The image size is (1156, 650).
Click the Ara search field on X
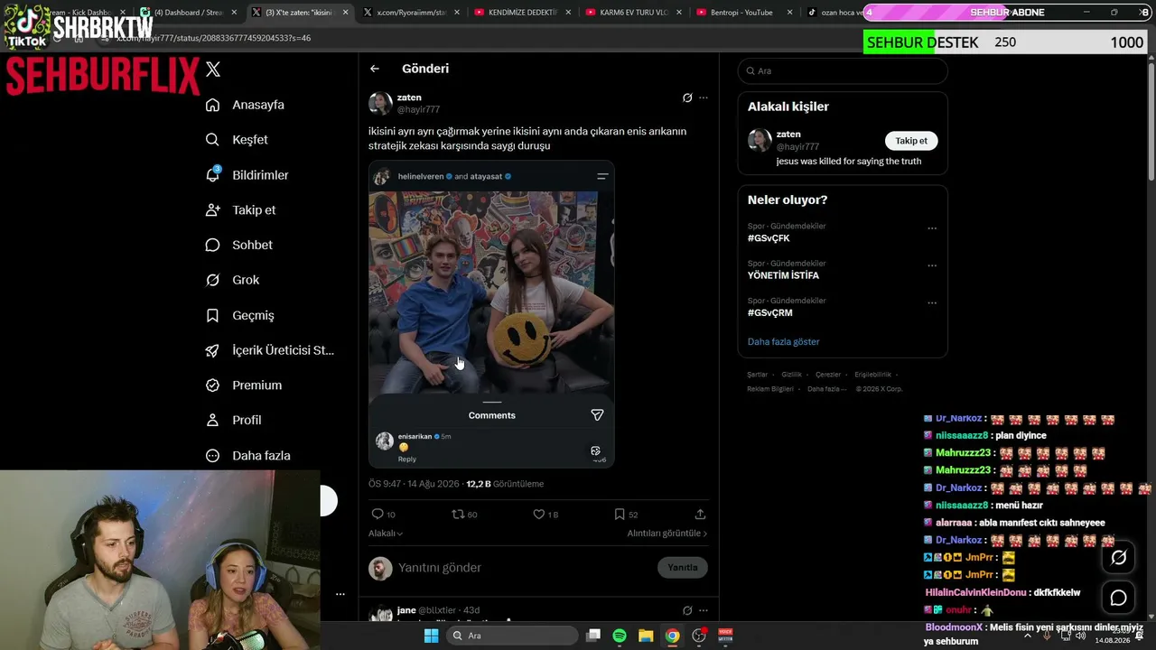pos(843,70)
